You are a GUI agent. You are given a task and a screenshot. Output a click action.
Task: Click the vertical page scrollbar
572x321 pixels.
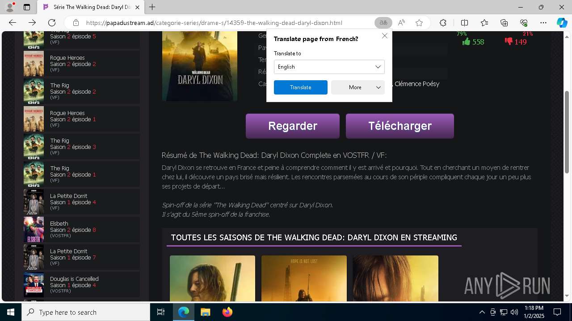click(567, 132)
